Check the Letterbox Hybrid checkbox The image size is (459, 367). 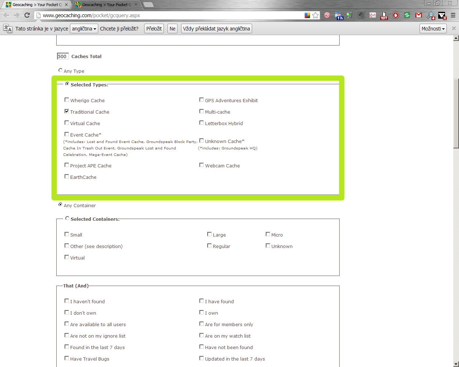202,123
